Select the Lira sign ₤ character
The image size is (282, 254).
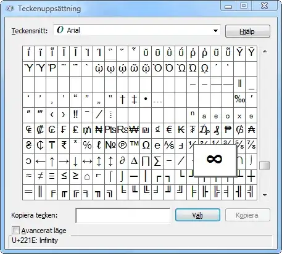tap(75, 131)
